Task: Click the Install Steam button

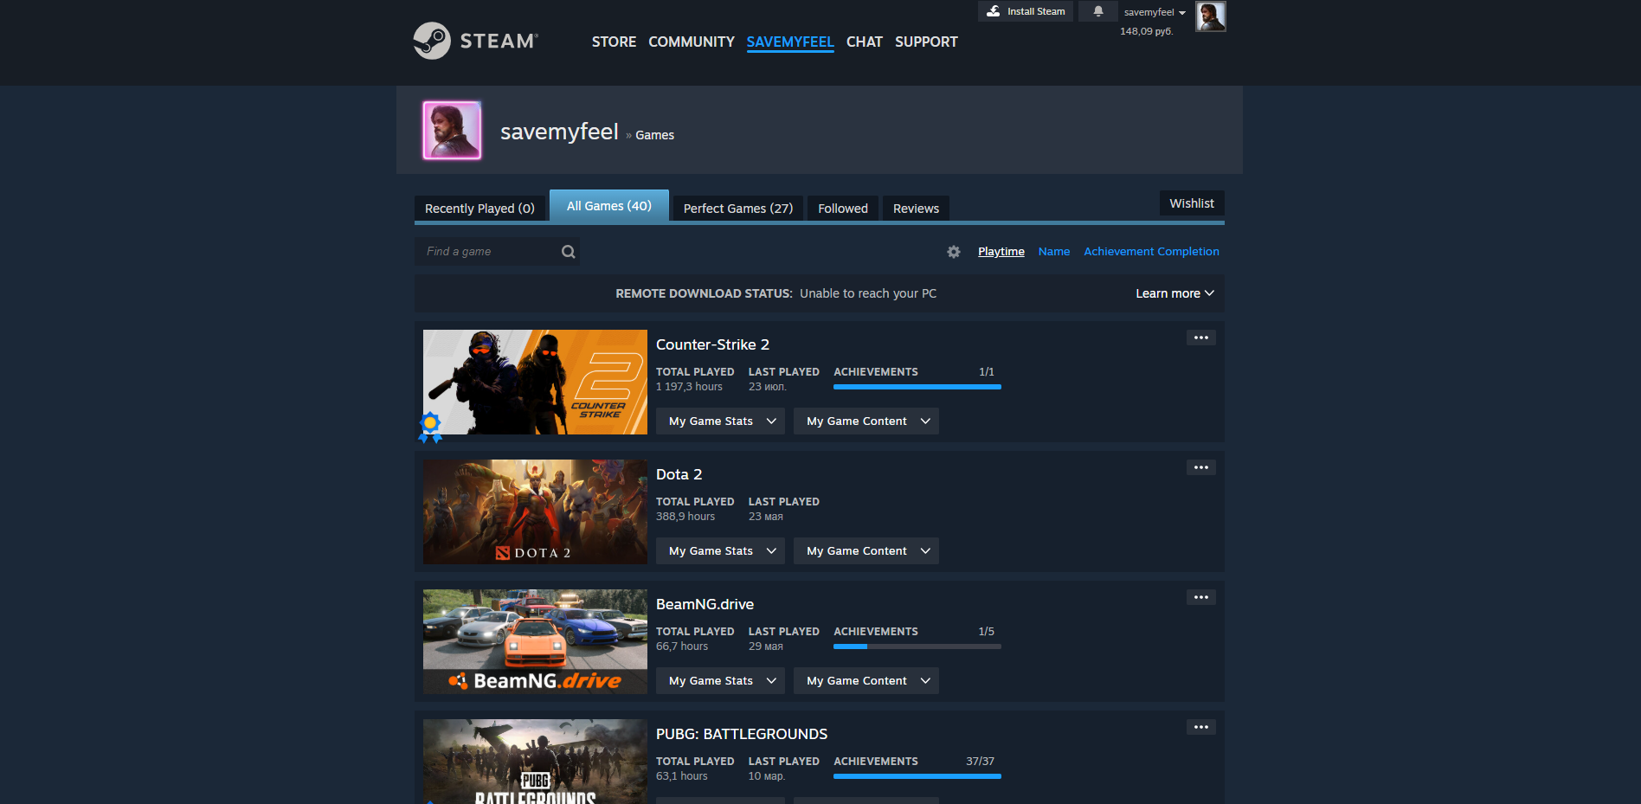Action: (1026, 11)
